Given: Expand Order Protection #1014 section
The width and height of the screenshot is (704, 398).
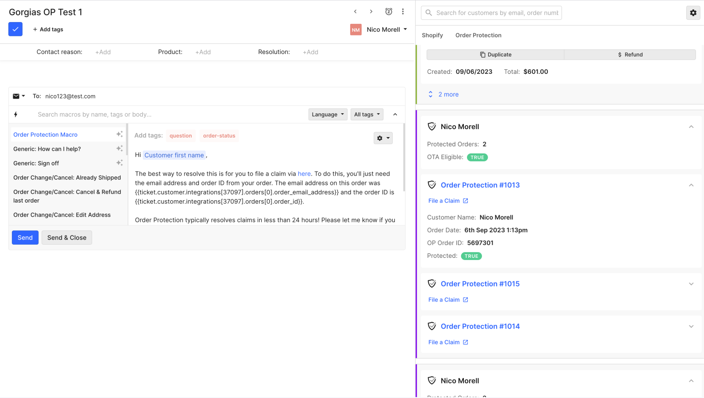Looking at the screenshot, I should pos(691,326).
